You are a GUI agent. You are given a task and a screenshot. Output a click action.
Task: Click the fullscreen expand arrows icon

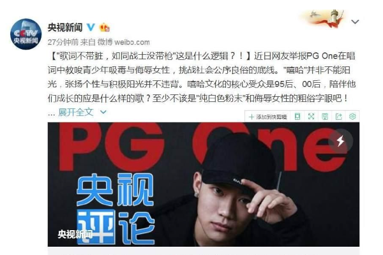point(311,117)
